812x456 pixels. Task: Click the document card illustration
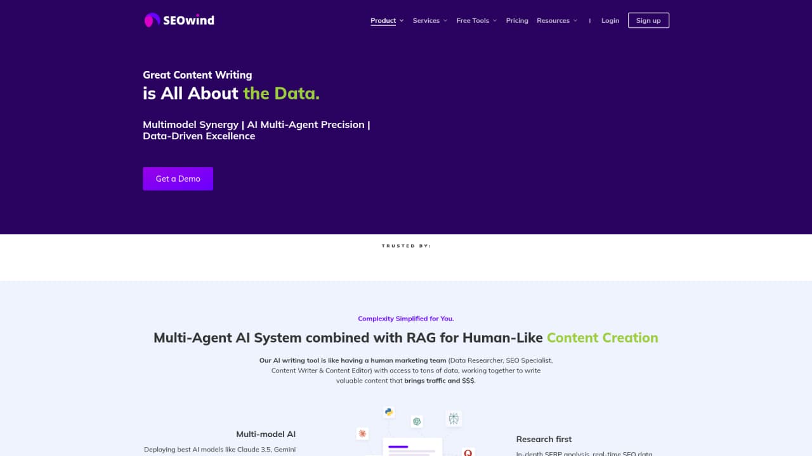(412, 447)
